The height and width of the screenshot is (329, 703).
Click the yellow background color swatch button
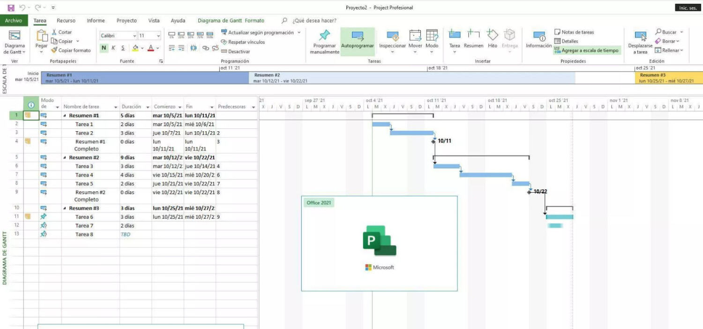[x=135, y=48]
